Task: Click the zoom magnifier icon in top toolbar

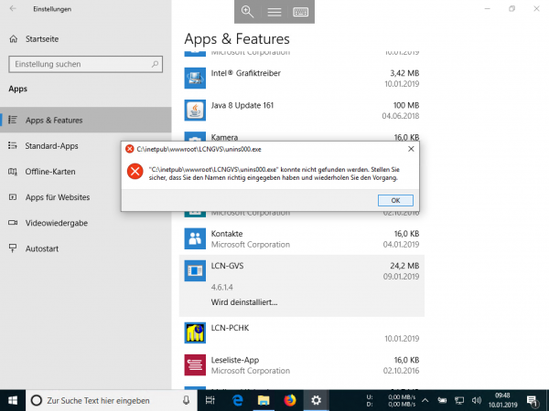Action: pos(247,12)
